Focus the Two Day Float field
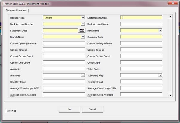Image resolution: width=180 pixels, height=123 pixels. click(141, 82)
